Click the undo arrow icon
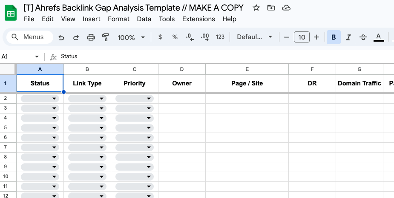394x198 pixels. click(x=61, y=37)
